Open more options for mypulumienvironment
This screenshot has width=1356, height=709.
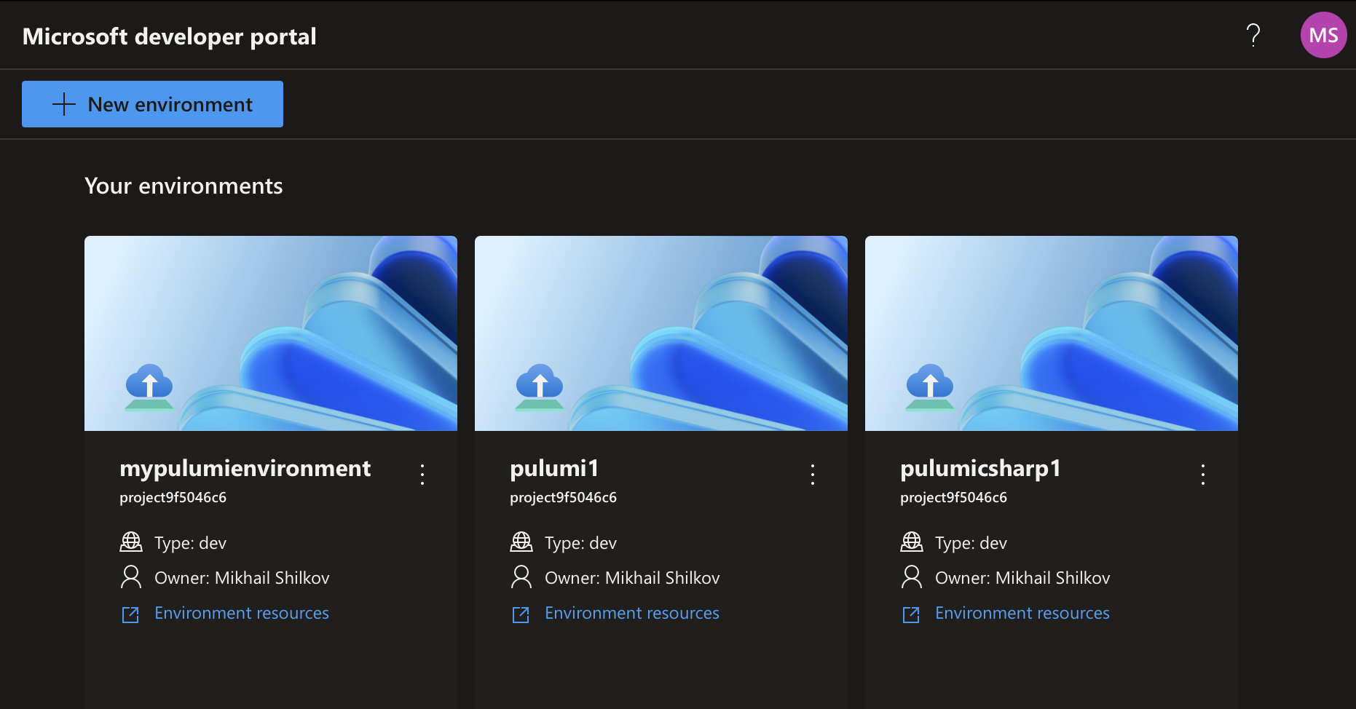[x=422, y=475]
